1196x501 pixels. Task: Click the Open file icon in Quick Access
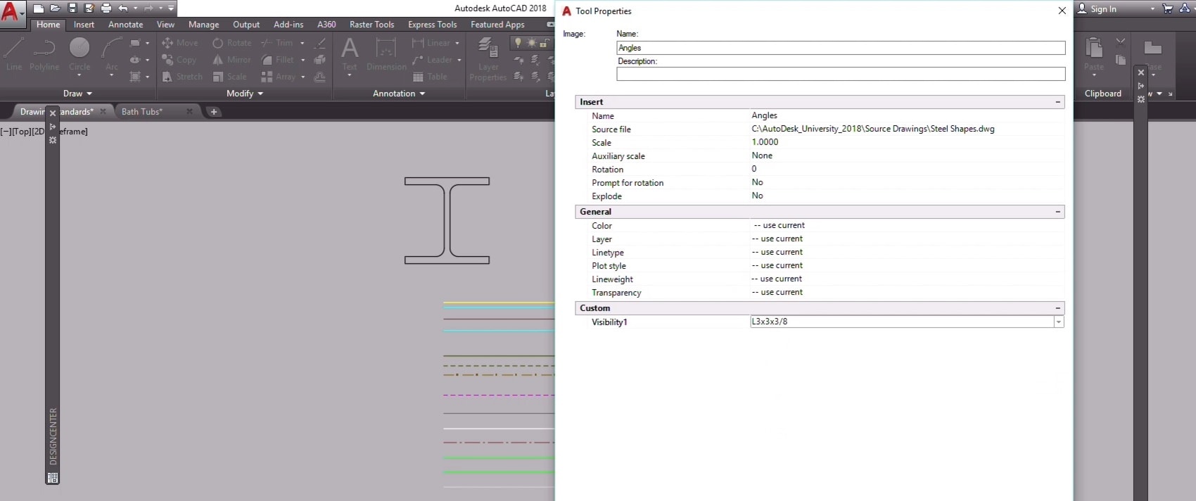(55, 8)
